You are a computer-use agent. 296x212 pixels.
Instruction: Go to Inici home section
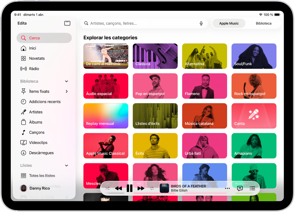(44, 48)
